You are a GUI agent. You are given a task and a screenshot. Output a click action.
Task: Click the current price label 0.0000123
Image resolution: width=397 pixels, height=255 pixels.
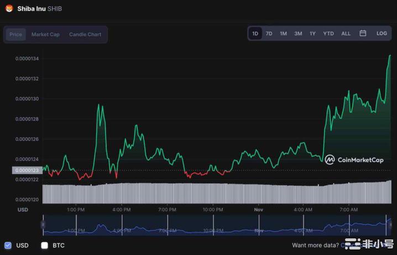(x=27, y=170)
